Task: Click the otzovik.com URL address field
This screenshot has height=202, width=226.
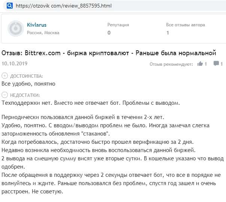Action: pos(64,6)
